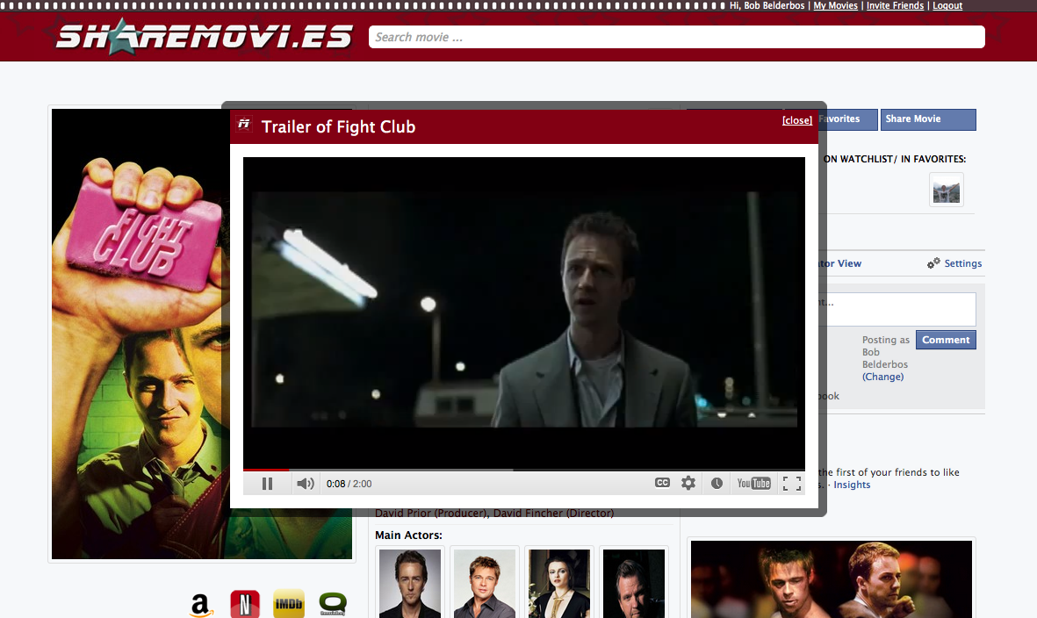Open the friend avatar on watchlist
Viewport: 1037px width, 618px height.
[x=947, y=190]
